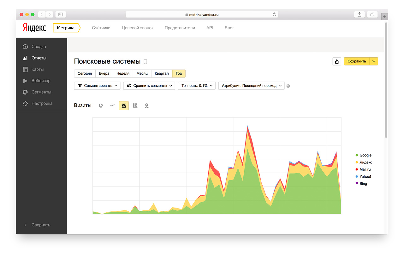Open the Точность: 0.1% dropdown
The width and height of the screenshot is (404, 257).
[x=197, y=86]
